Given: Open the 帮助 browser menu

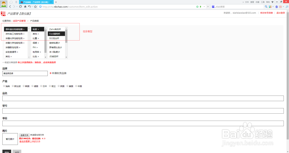Looking at the screenshot, I should [x=268, y=2].
